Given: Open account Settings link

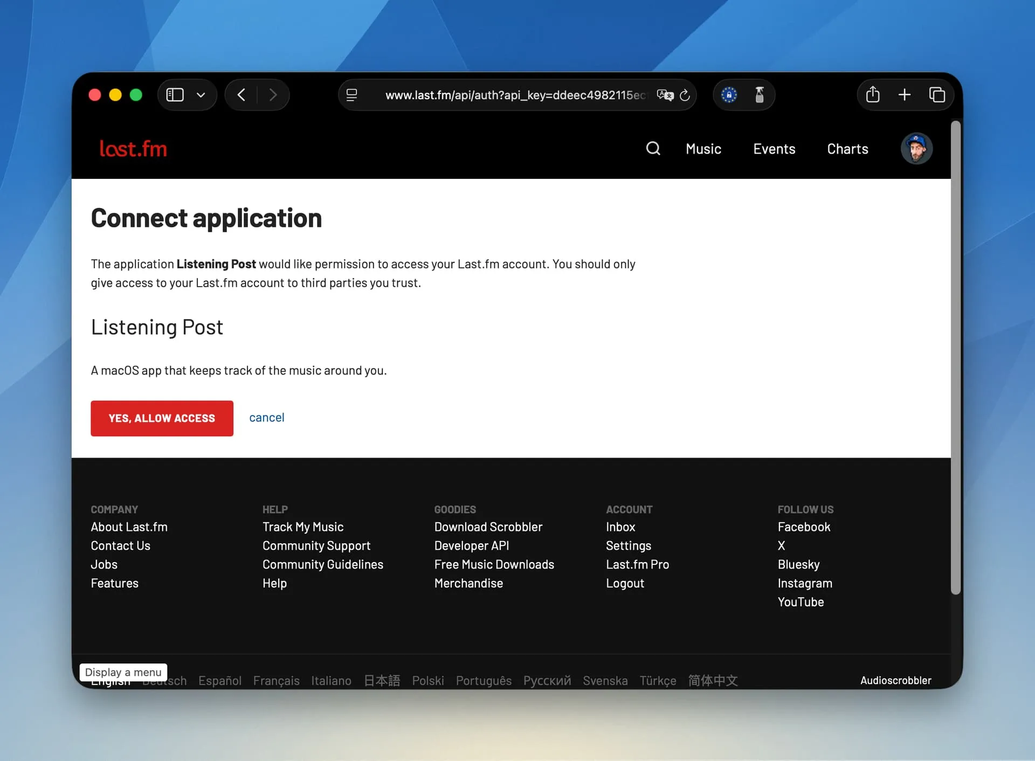Looking at the screenshot, I should 629,545.
